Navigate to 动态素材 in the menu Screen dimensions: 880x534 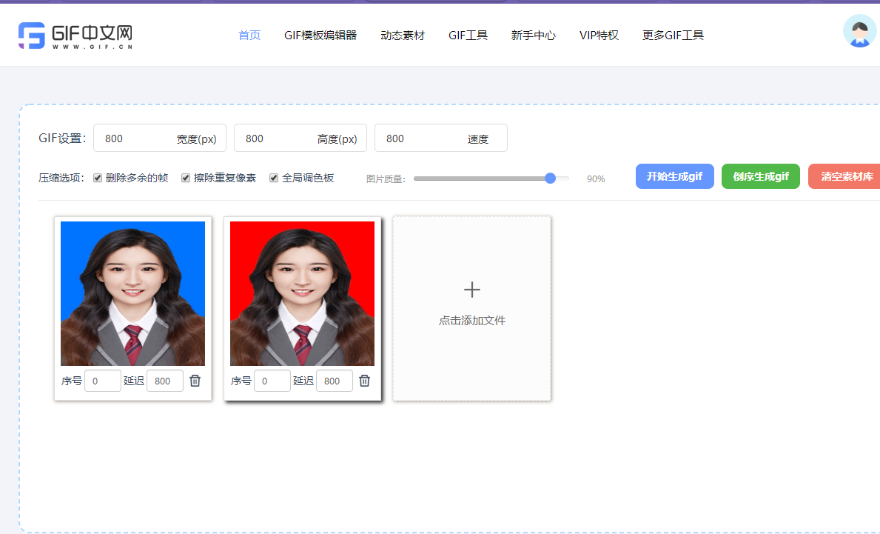pyautogui.click(x=402, y=35)
